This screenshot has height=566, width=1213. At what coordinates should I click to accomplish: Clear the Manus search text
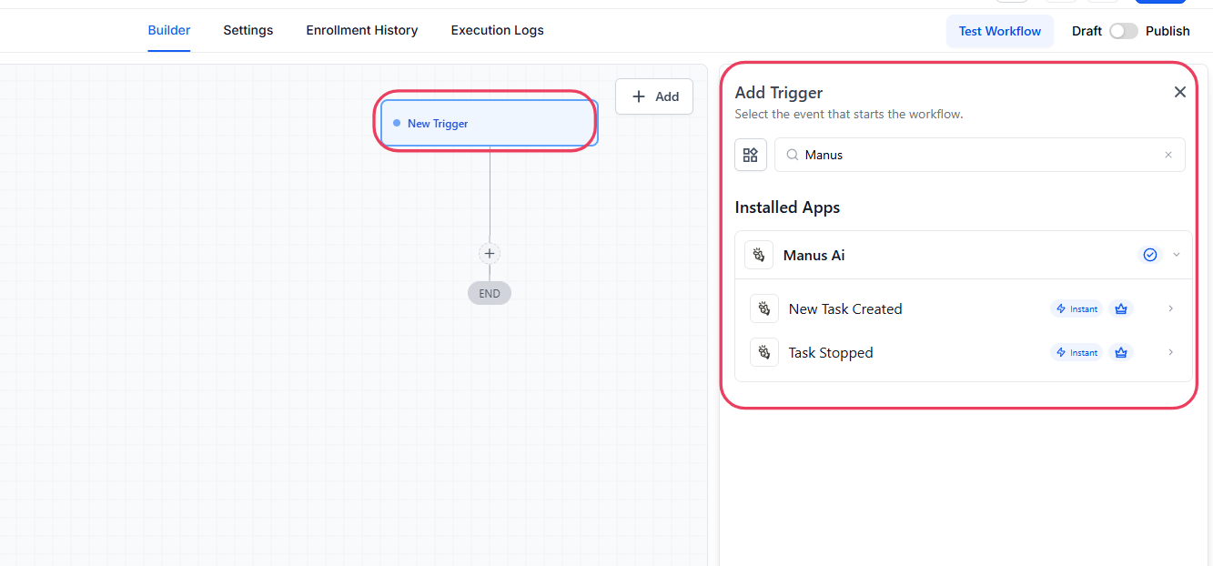(1168, 155)
